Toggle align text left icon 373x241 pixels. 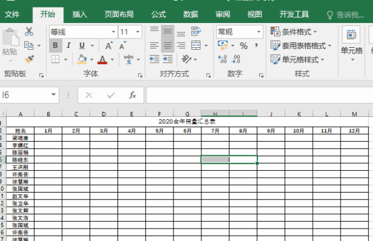tap(154, 45)
